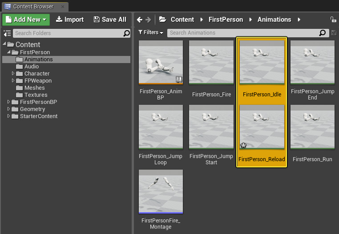Select the FirstPersonFire_Montage asset
The width and height of the screenshot is (339, 234).
161,191
